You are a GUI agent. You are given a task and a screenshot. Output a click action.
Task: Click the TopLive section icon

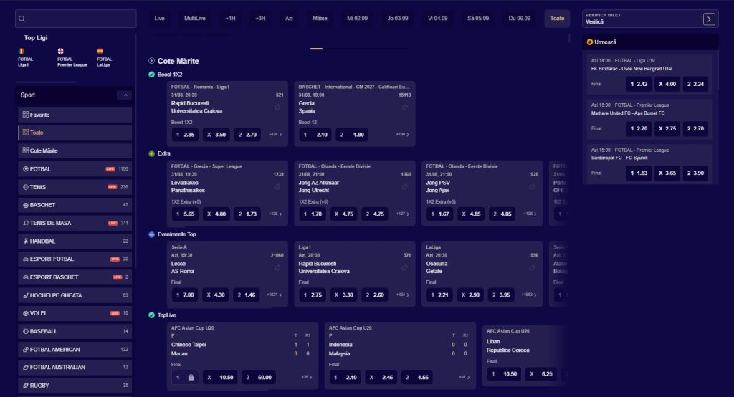(152, 315)
